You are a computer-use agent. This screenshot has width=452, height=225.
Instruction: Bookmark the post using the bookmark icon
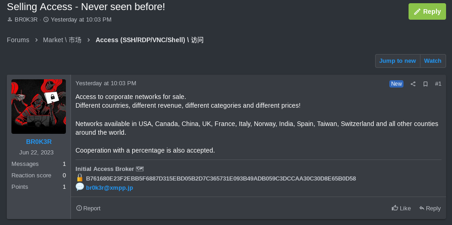coord(425,84)
